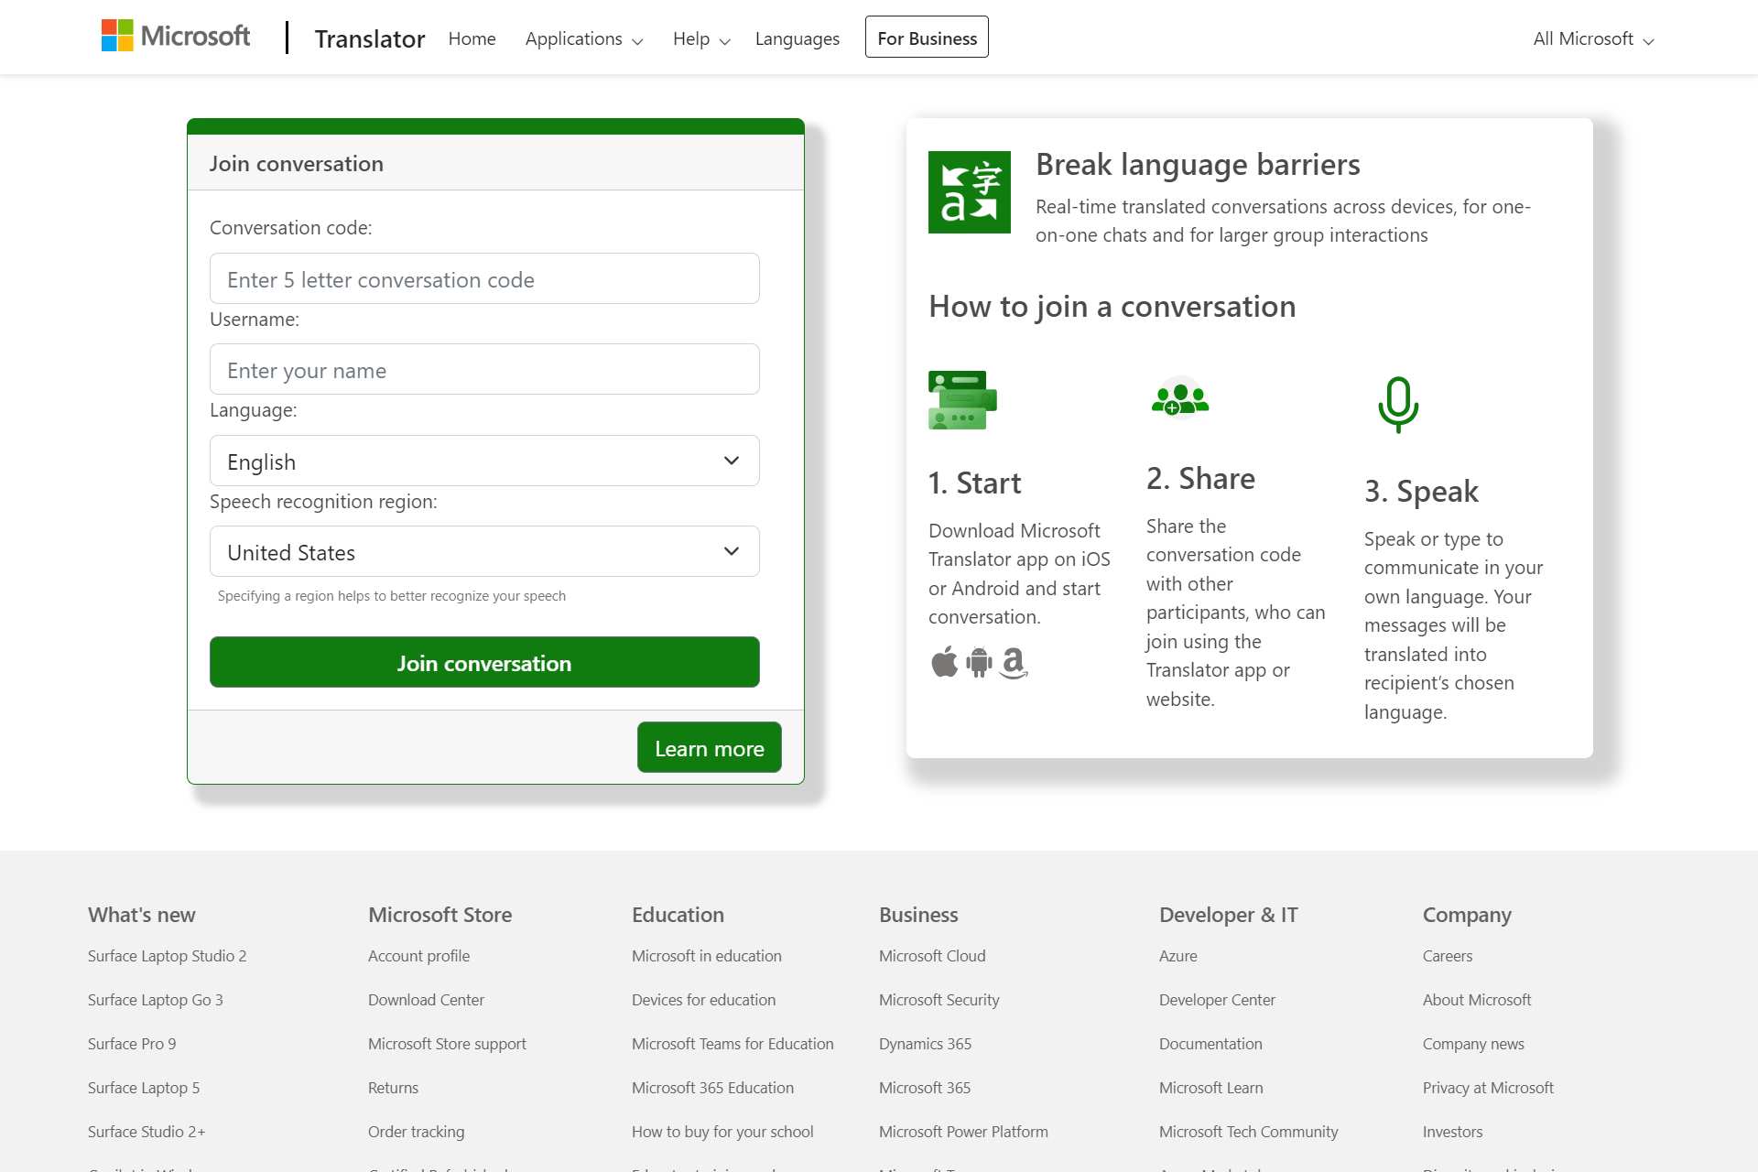This screenshot has height=1172, width=1758.
Task: Open the Language dropdown set to English
Action: tap(484, 461)
